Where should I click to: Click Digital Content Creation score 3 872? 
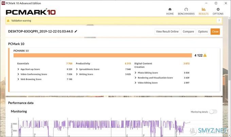click(186, 63)
